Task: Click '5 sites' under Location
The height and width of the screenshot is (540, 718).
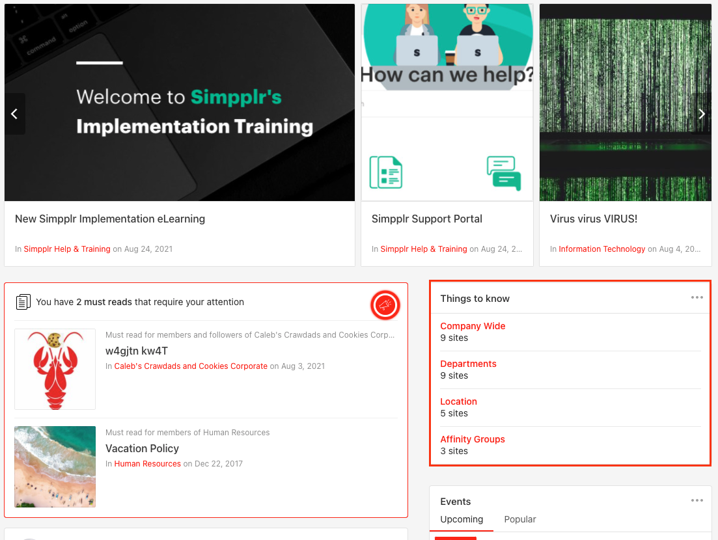Action: (454, 413)
